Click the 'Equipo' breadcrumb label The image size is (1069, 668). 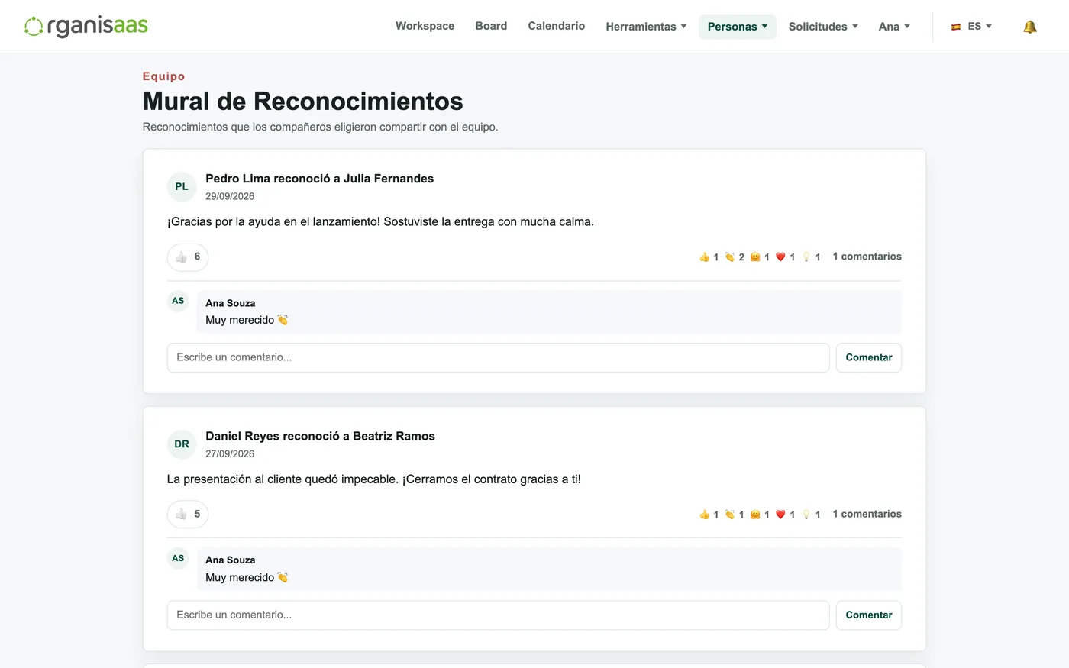[x=163, y=76]
